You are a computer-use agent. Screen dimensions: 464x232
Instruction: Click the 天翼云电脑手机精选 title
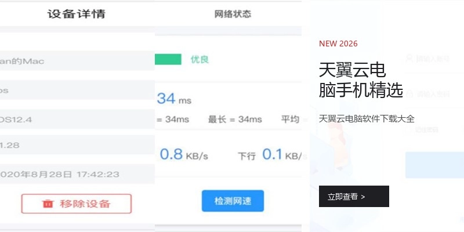(361, 80)
